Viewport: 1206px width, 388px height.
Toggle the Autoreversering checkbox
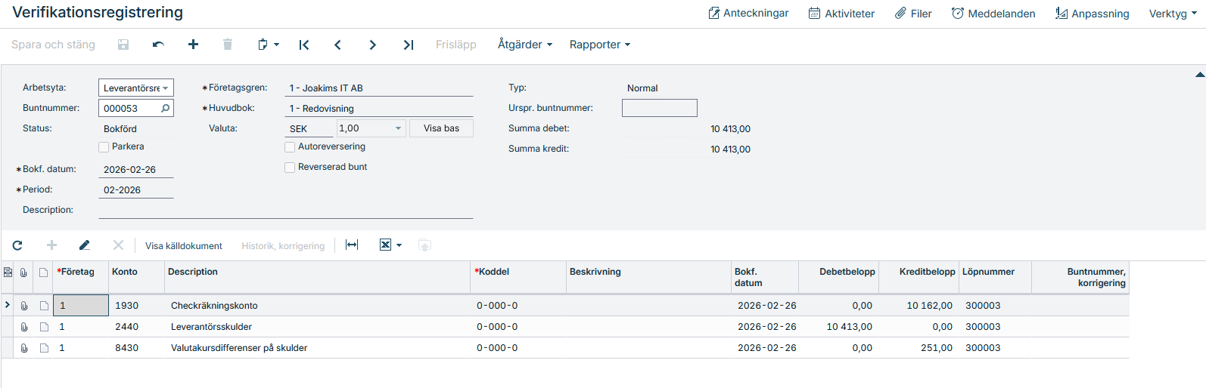(290, 147)
